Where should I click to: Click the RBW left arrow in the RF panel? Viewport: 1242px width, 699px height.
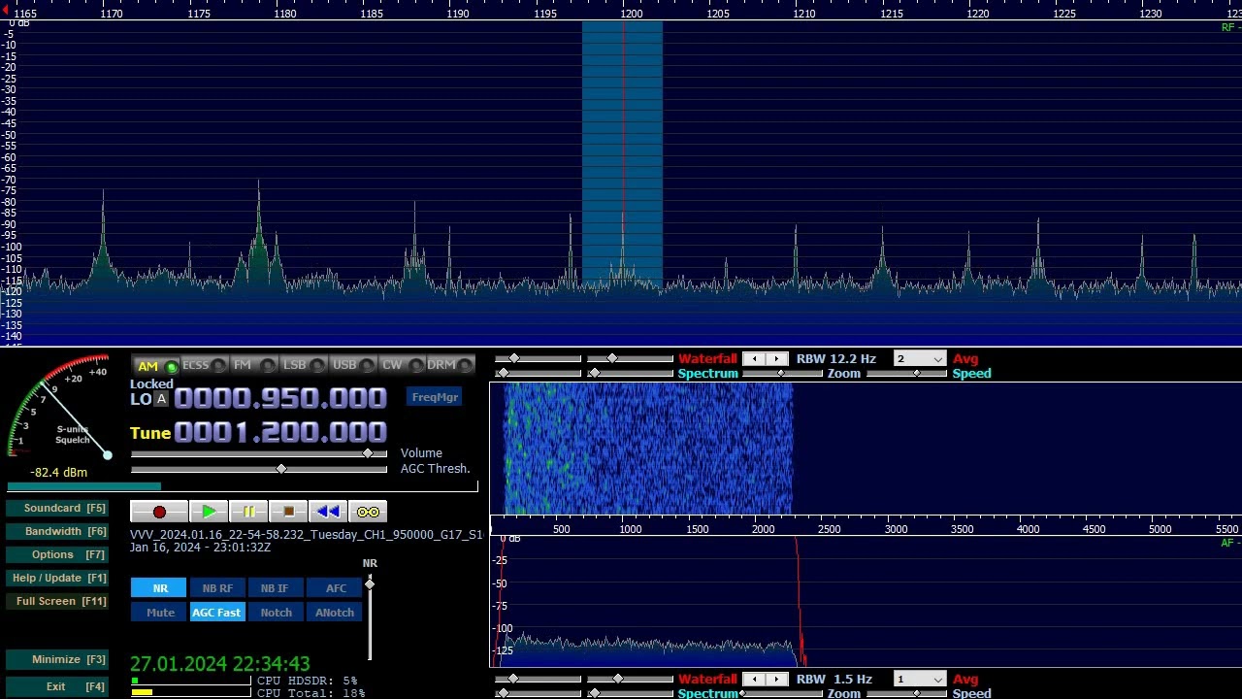[x=754, y=359]
